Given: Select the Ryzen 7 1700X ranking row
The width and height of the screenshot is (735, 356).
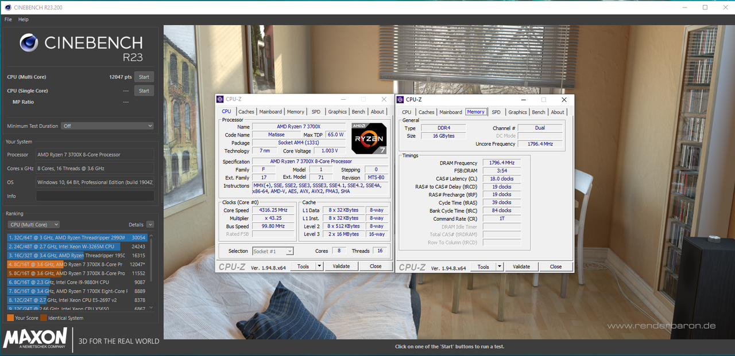Looking at the screenshot, I should pos(78,291).
